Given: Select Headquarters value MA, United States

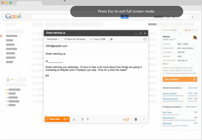Looking at the screenshot, I should (x=185, y=48).
